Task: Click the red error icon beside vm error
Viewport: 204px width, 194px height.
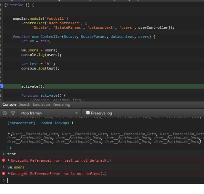Action: (4, 173)
